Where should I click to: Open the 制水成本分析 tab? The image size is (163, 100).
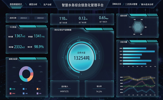pos(147,4)
